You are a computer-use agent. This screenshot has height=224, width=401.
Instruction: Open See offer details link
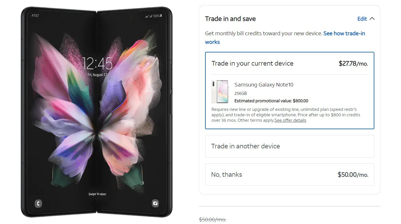pos(290,120)
